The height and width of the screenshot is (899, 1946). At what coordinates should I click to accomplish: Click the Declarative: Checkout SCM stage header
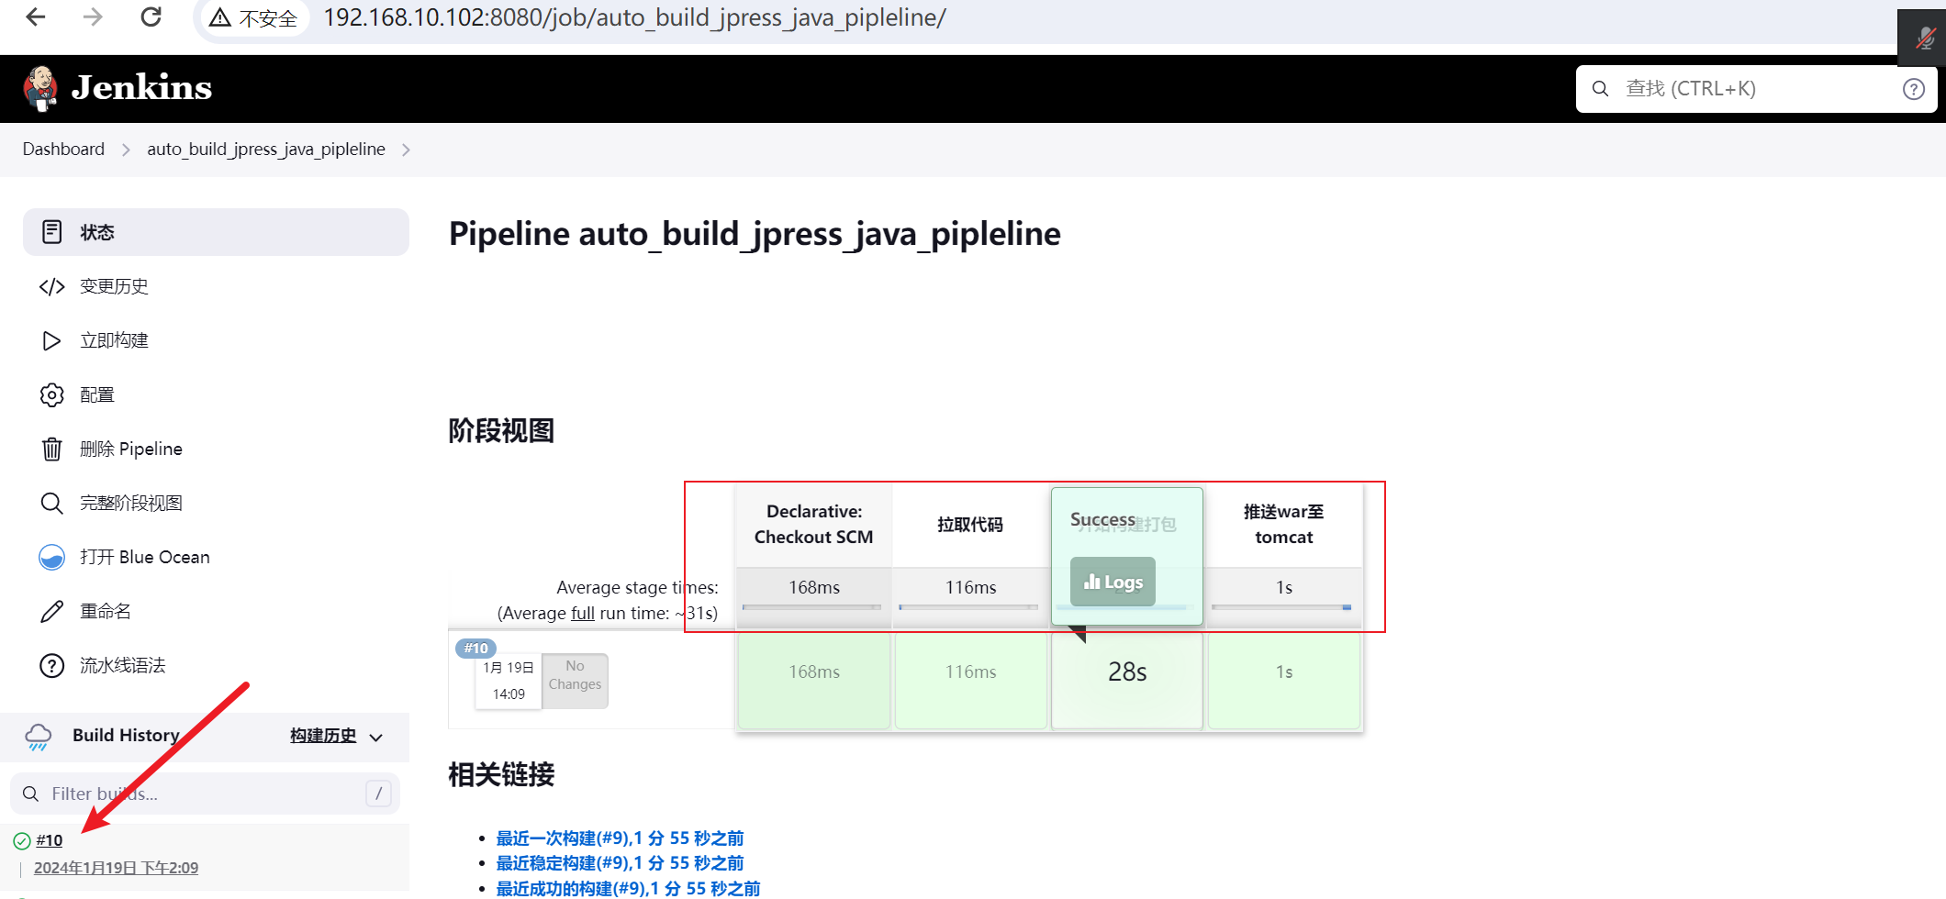[814, 524]
